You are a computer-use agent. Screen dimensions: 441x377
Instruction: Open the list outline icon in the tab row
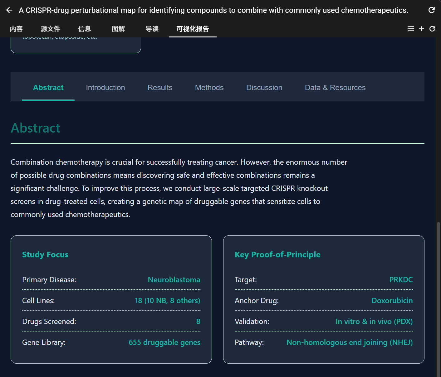411,29
